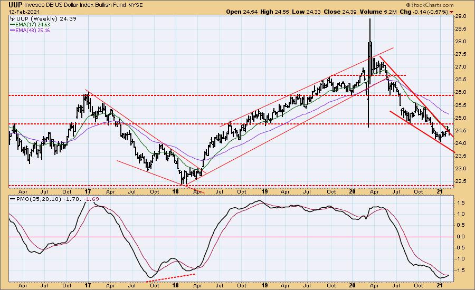Click the 'PMO(35,20,10)' indicator label
Image resolution: width=475 pixels, height=290 pixels.
click(39, 199)
